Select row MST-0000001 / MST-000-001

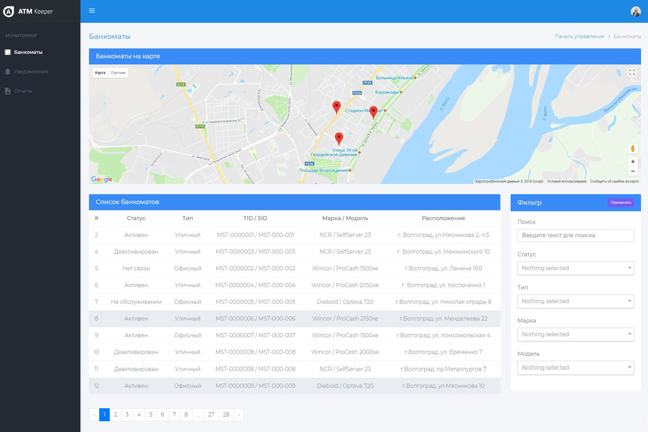(294, 235)
